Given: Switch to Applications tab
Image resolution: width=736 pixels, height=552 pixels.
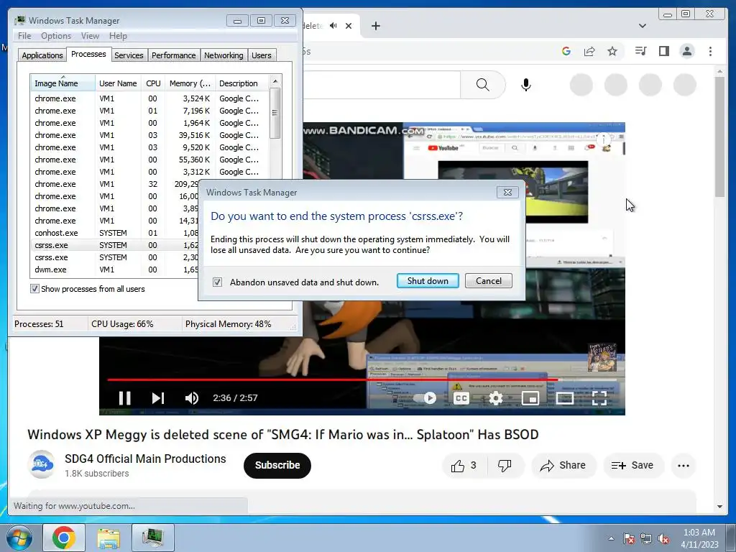Looking at the screenshot, I should (42, 55).
